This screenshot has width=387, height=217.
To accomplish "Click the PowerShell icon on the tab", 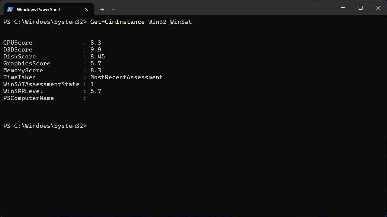I will pyautogui.click(x=10, y=9).
